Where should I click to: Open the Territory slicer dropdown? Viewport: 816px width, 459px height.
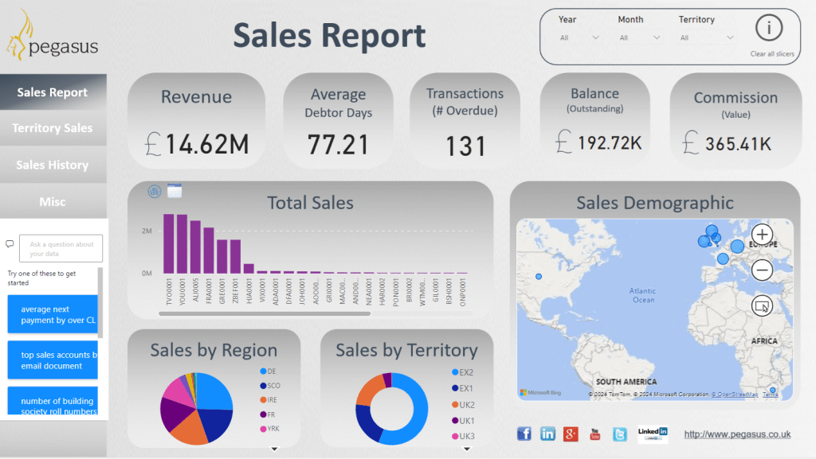coord(707,37)
